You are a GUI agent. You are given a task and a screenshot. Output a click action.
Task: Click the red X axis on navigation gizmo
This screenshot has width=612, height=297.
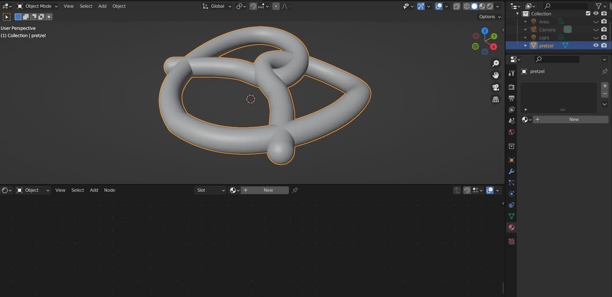pyautogui.click(x=494, y=47)
